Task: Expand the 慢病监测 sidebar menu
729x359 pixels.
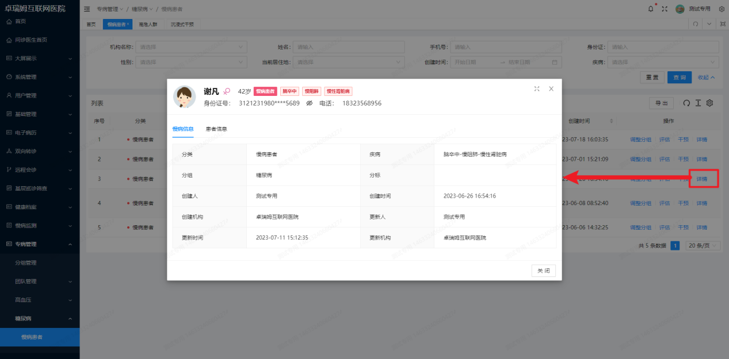Action: point(40,225)
